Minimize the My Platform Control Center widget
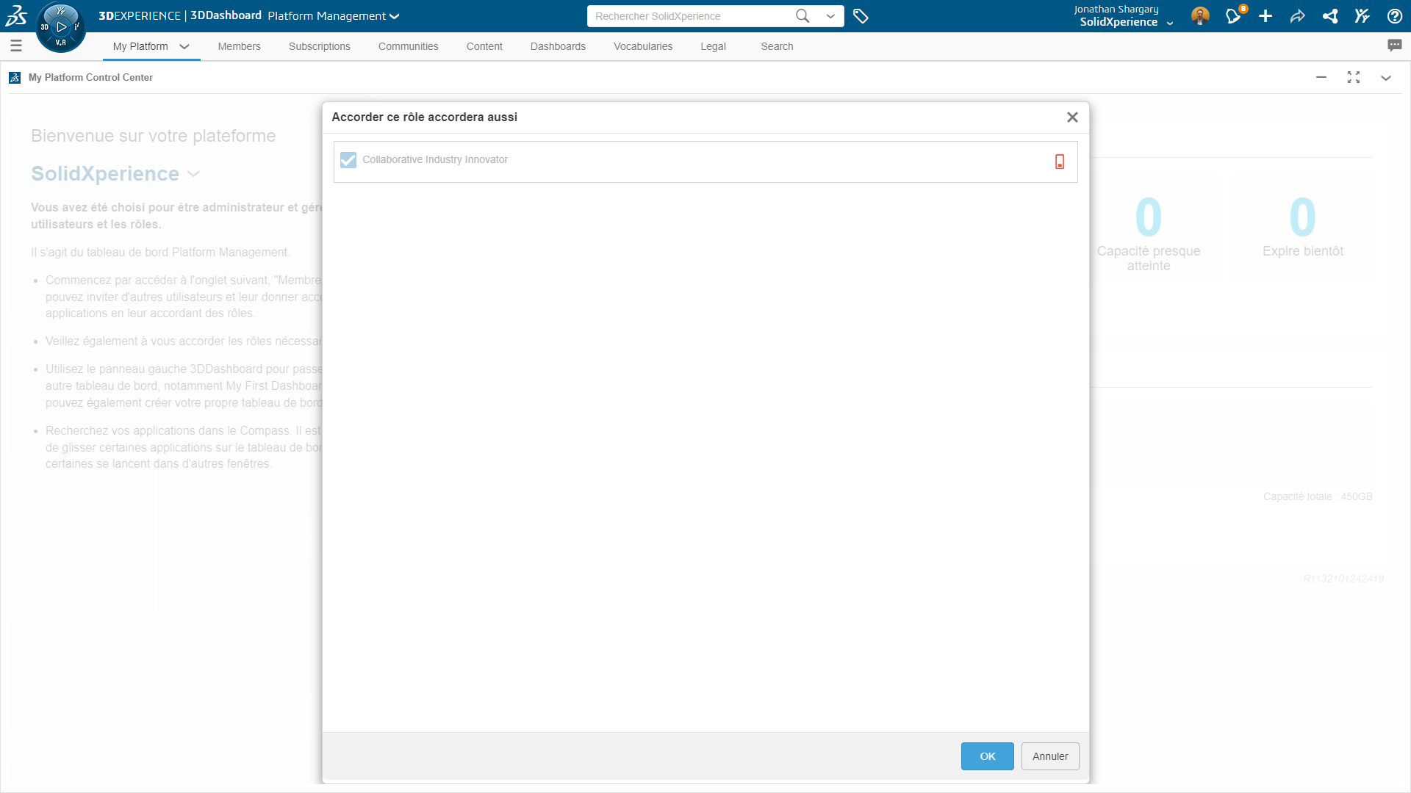The height and width of the screenshot is (793, 1411). click(1321, 77)
